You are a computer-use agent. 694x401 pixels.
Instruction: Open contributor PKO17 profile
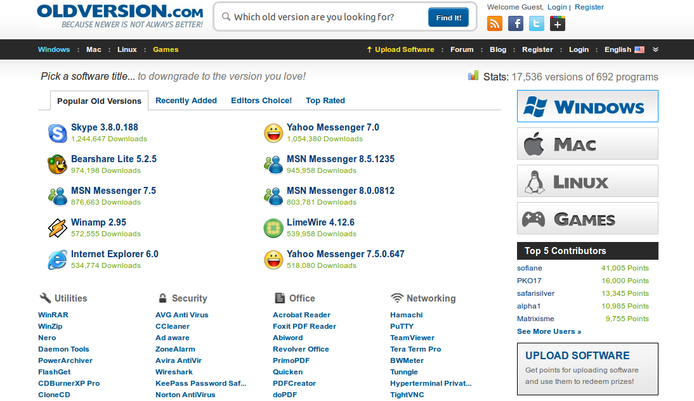[529, 281]
